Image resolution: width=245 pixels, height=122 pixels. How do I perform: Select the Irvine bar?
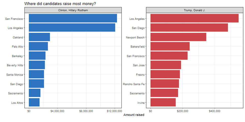click(163, 102)
